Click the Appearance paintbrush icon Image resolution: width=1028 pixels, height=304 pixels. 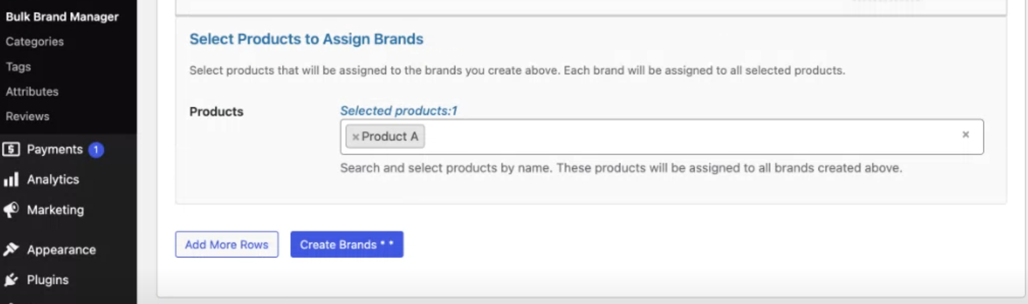click(x=11, y=249)
